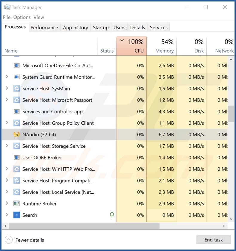This screenshot has height=251, width=236.
Task: Select the Processes tab
Action: (15, 27)
